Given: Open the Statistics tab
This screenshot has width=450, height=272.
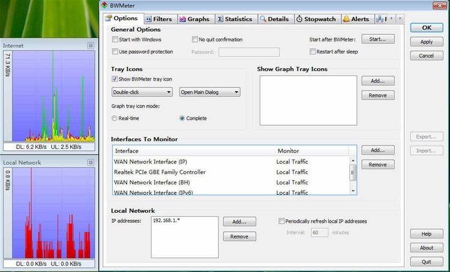Looking at the screenshot, I should pos(235,19).
